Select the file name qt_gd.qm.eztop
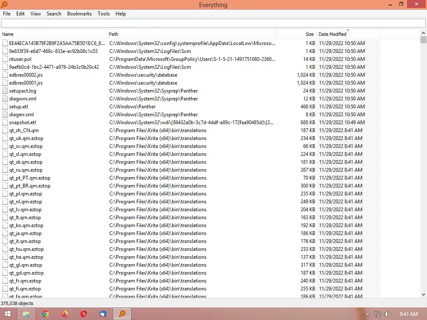Screen dimensions: 427x320 point(26,272)
